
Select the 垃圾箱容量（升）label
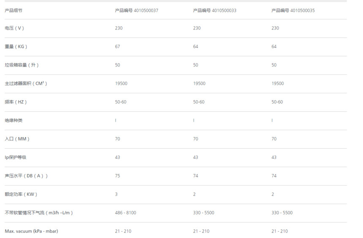click(22, 65)
